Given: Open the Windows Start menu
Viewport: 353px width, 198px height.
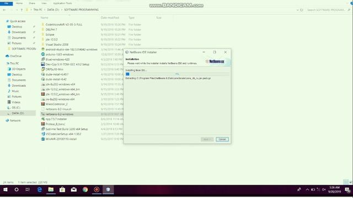Looking at the screenshot, I should click(6, 190).
